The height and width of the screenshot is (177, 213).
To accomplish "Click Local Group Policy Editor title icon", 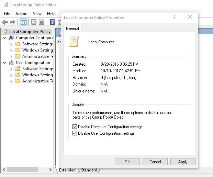I will [5, 5].
